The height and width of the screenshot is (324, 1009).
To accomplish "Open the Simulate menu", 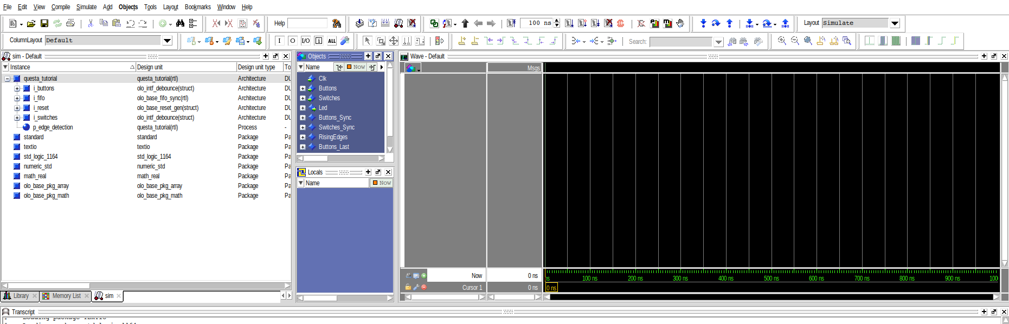I will point(86,7).
